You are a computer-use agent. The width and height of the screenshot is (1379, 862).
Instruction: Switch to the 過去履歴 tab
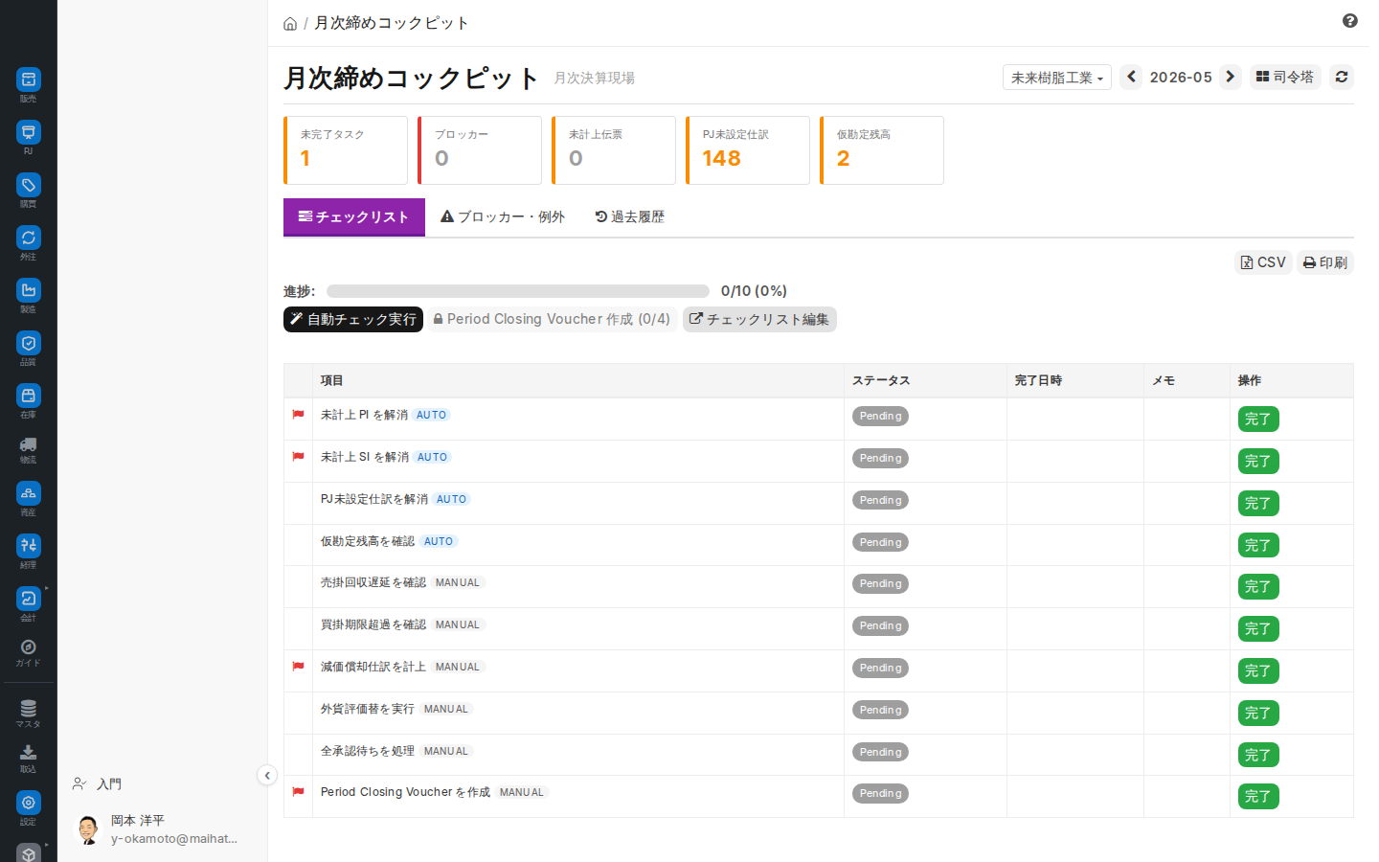[629, 217]
